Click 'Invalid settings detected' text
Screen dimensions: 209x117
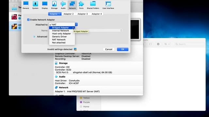pyautogui.click(x=60, y=49)
